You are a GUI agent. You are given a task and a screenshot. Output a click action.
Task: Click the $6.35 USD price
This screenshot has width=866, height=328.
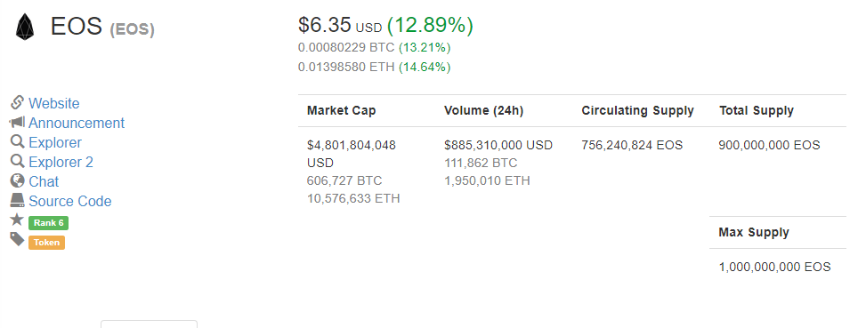[x=340, y=26]
